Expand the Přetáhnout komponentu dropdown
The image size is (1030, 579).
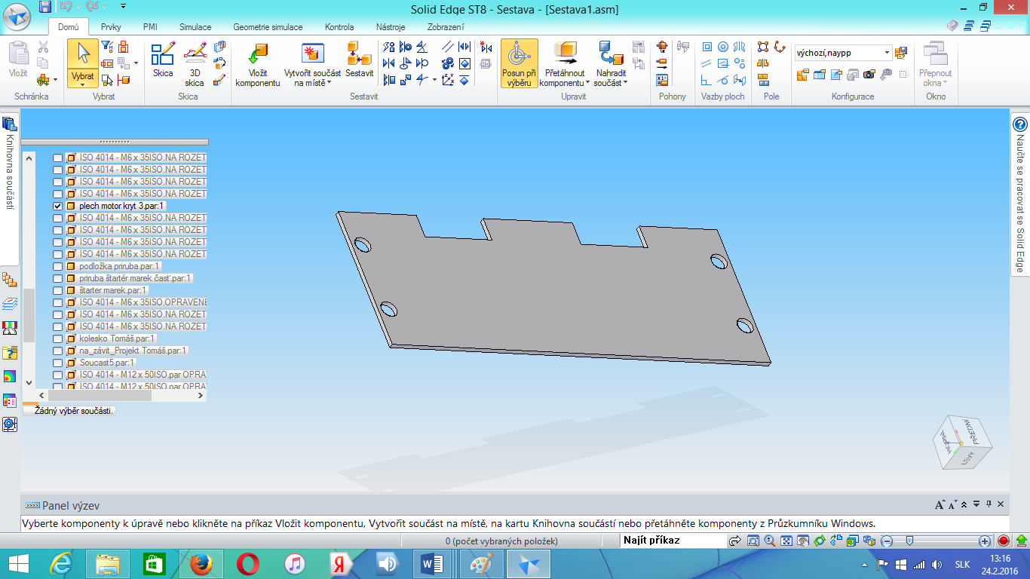[587, 83]
